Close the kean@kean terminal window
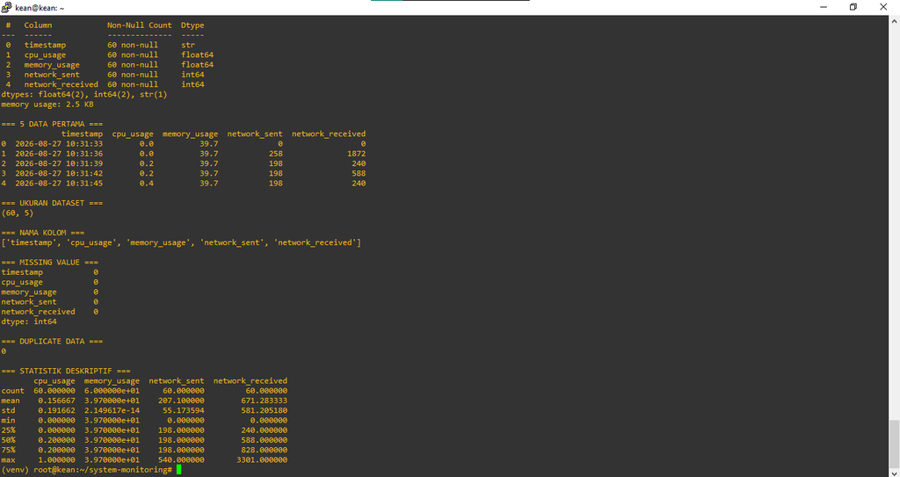This screenshot has height=477, width=900. coord(883,7)
